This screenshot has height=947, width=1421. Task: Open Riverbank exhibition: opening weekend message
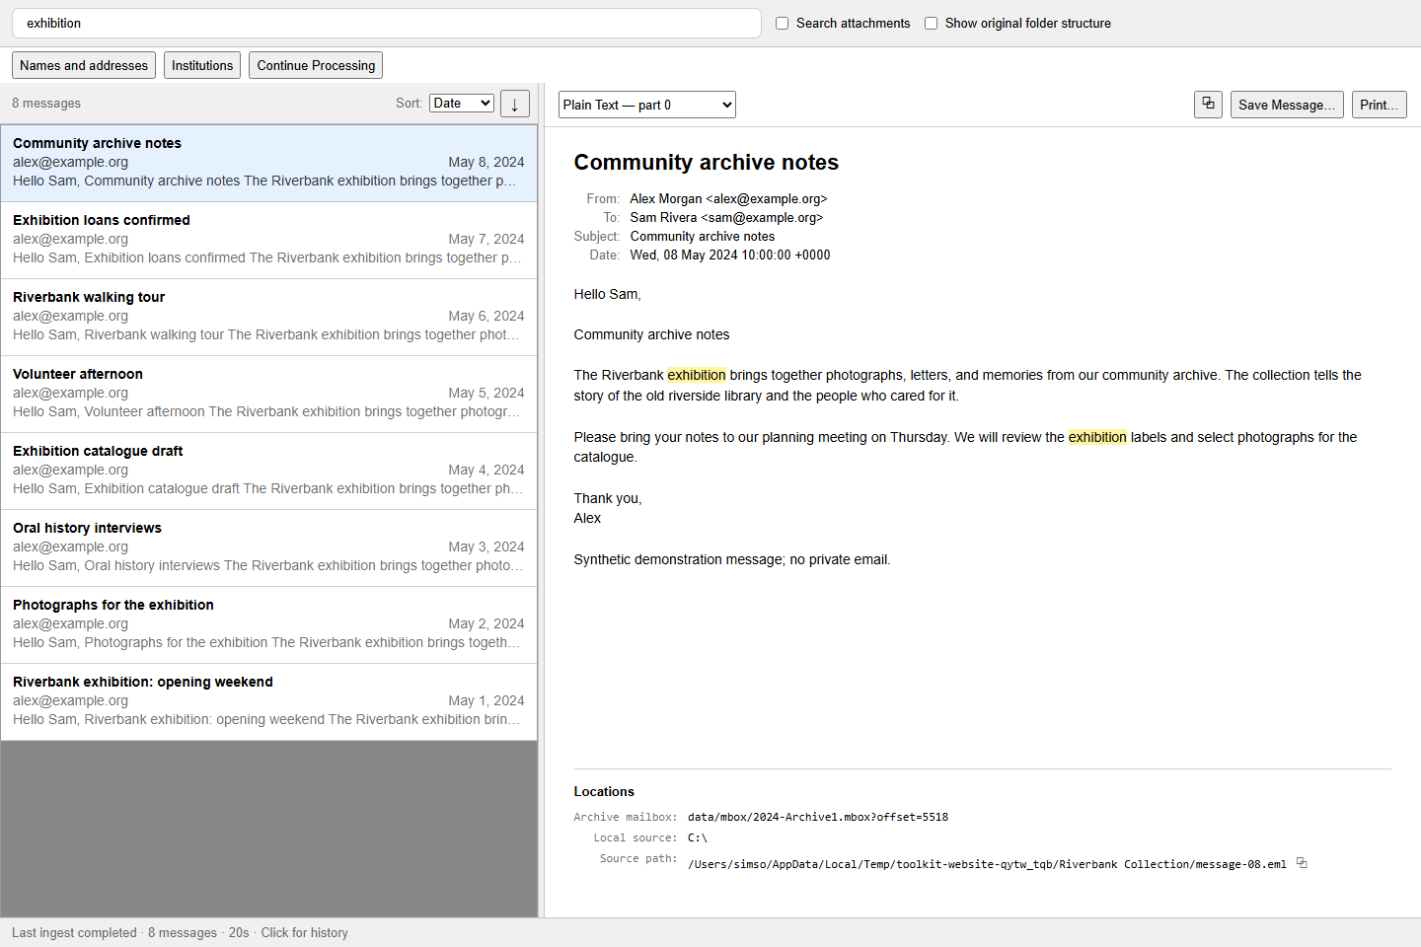click(x=268, y=701)
